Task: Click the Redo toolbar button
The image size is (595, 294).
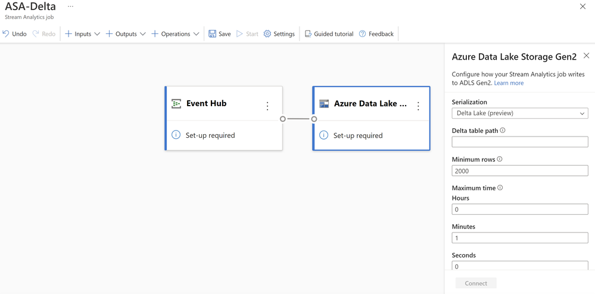Action: point(43,34)
